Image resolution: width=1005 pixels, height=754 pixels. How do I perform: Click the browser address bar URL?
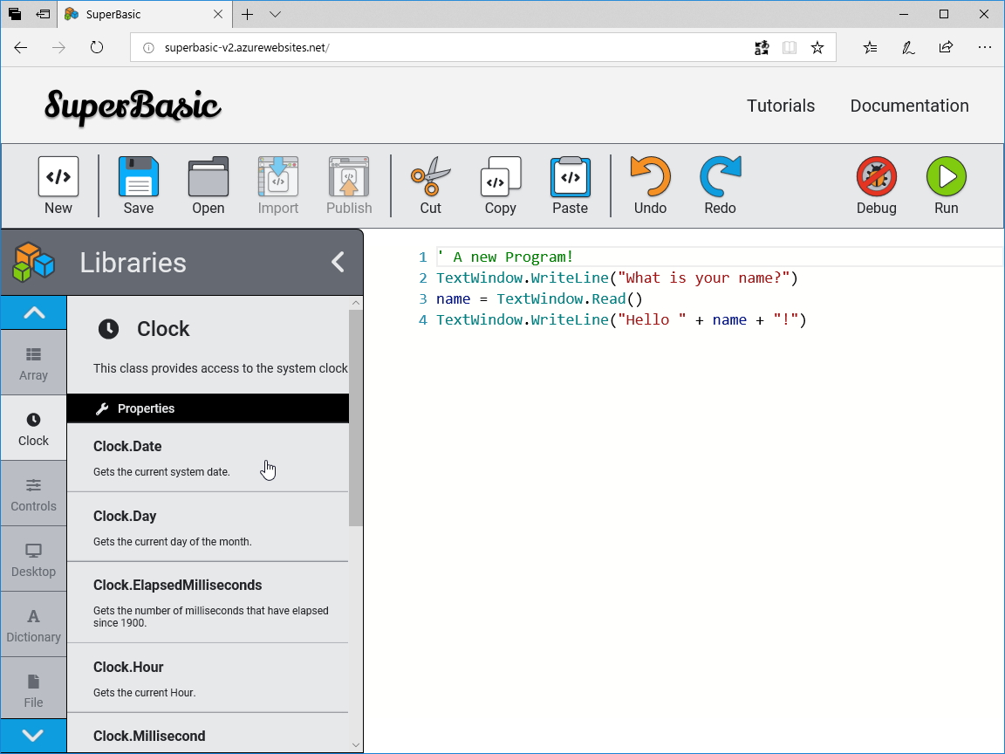pyautogui.click(x=247, y=48)
